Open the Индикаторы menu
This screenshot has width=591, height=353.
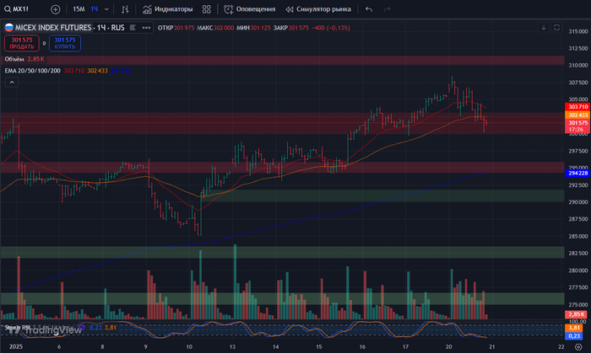[167, 9]
